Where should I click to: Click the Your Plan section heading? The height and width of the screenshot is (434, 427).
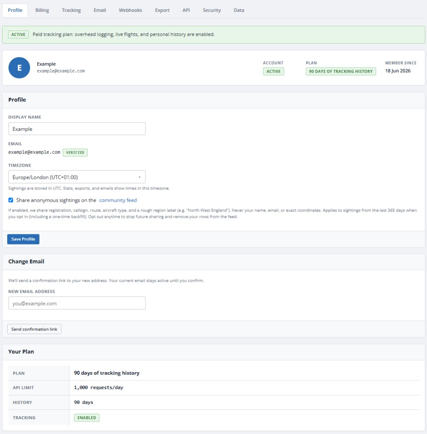click(21, 351)
